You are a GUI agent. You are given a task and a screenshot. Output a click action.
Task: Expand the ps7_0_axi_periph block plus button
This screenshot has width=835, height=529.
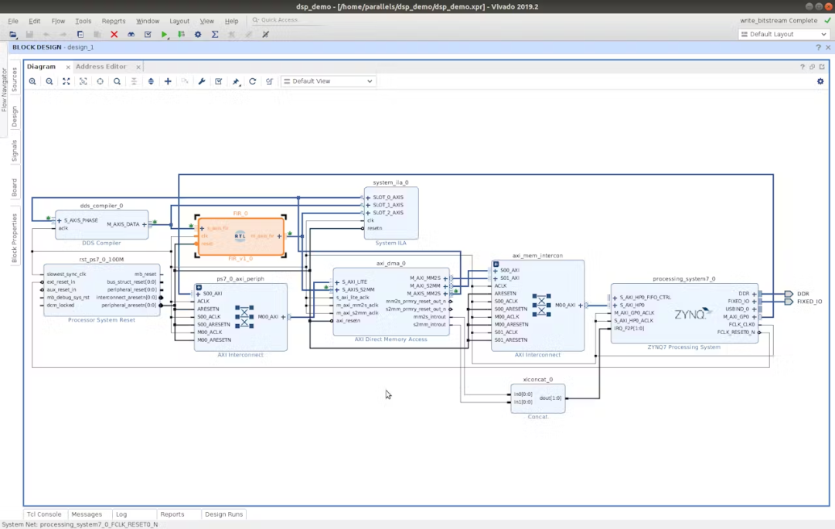tap(199, 287)
